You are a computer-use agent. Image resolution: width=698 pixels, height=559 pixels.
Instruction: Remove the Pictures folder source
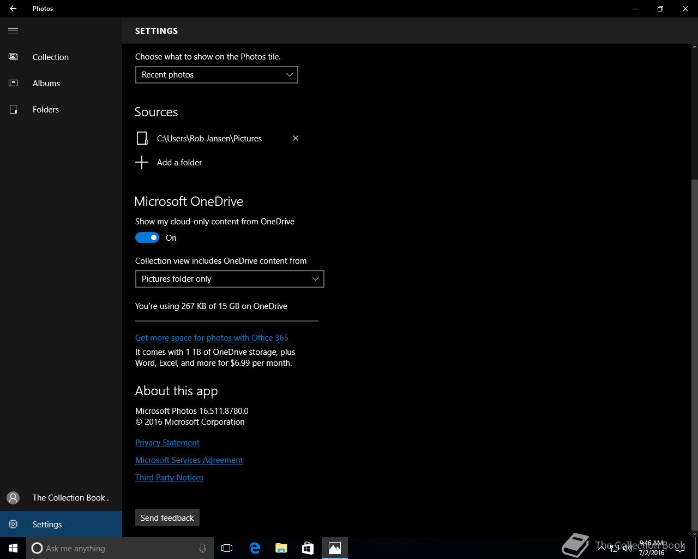[x=296, y=138]
